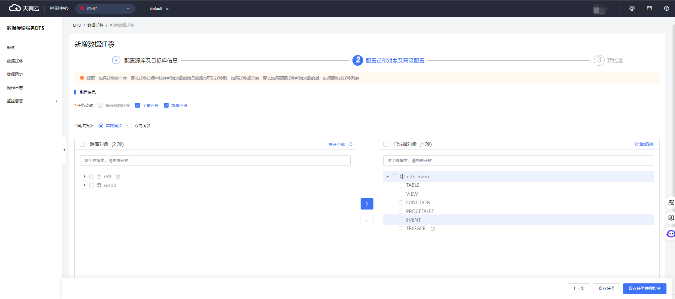This screenshot has height=299, width=675.
Task: Check the VIEW checkbox
Action: [401, 194]
